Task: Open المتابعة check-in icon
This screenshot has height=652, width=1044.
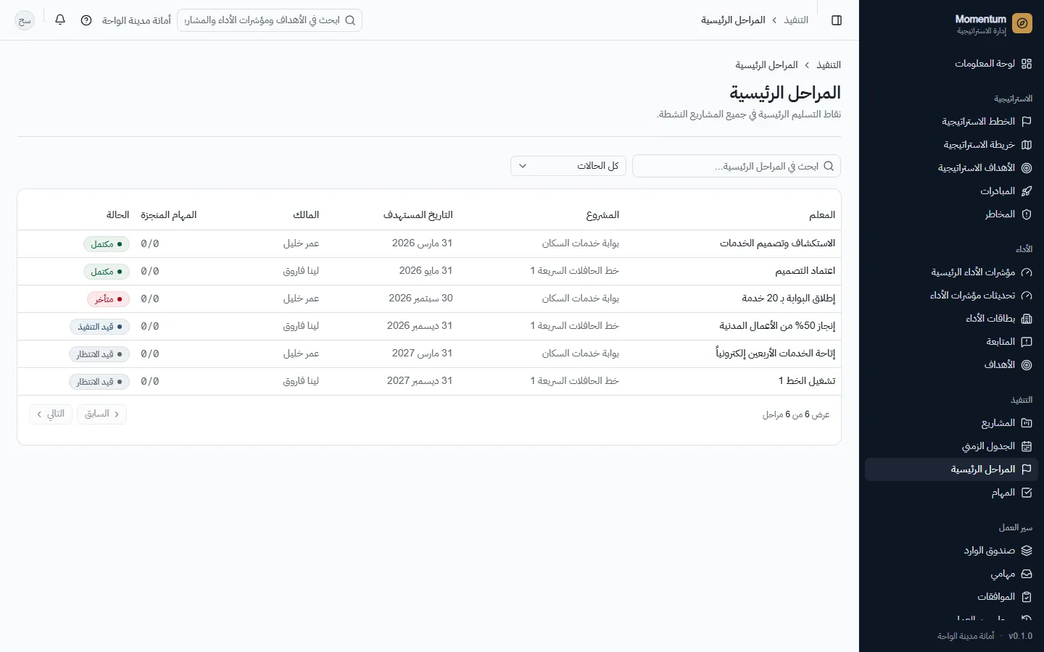Action: [1027, 342]
